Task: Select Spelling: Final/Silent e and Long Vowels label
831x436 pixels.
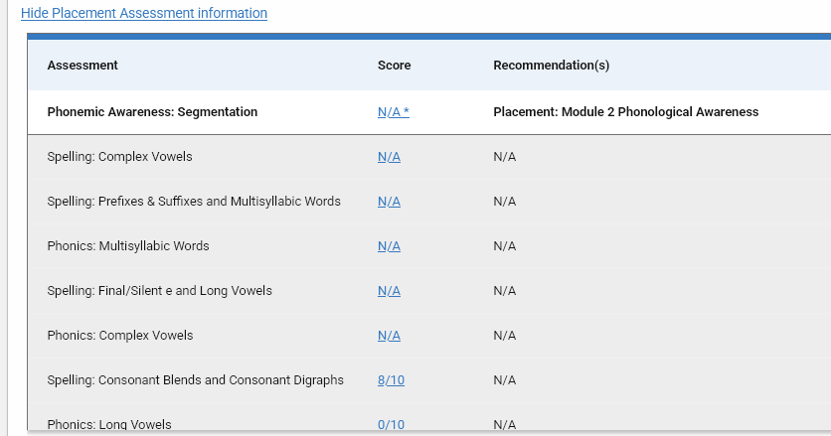Action: 159,291
